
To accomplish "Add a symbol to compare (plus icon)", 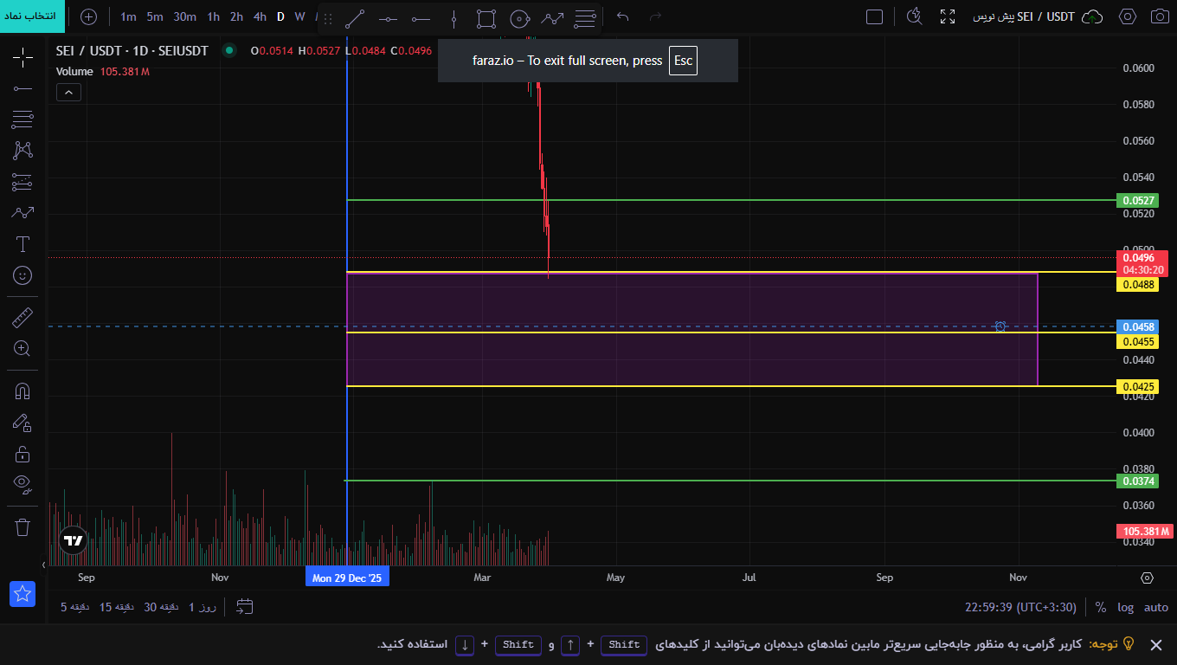I will pos(88,16).
